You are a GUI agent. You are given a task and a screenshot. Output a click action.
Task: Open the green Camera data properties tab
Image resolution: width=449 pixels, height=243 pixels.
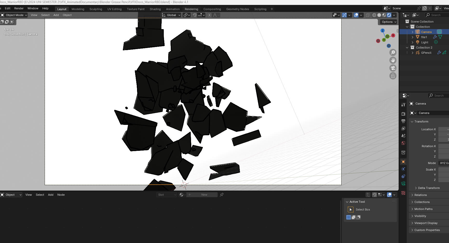tap(403, 184)
